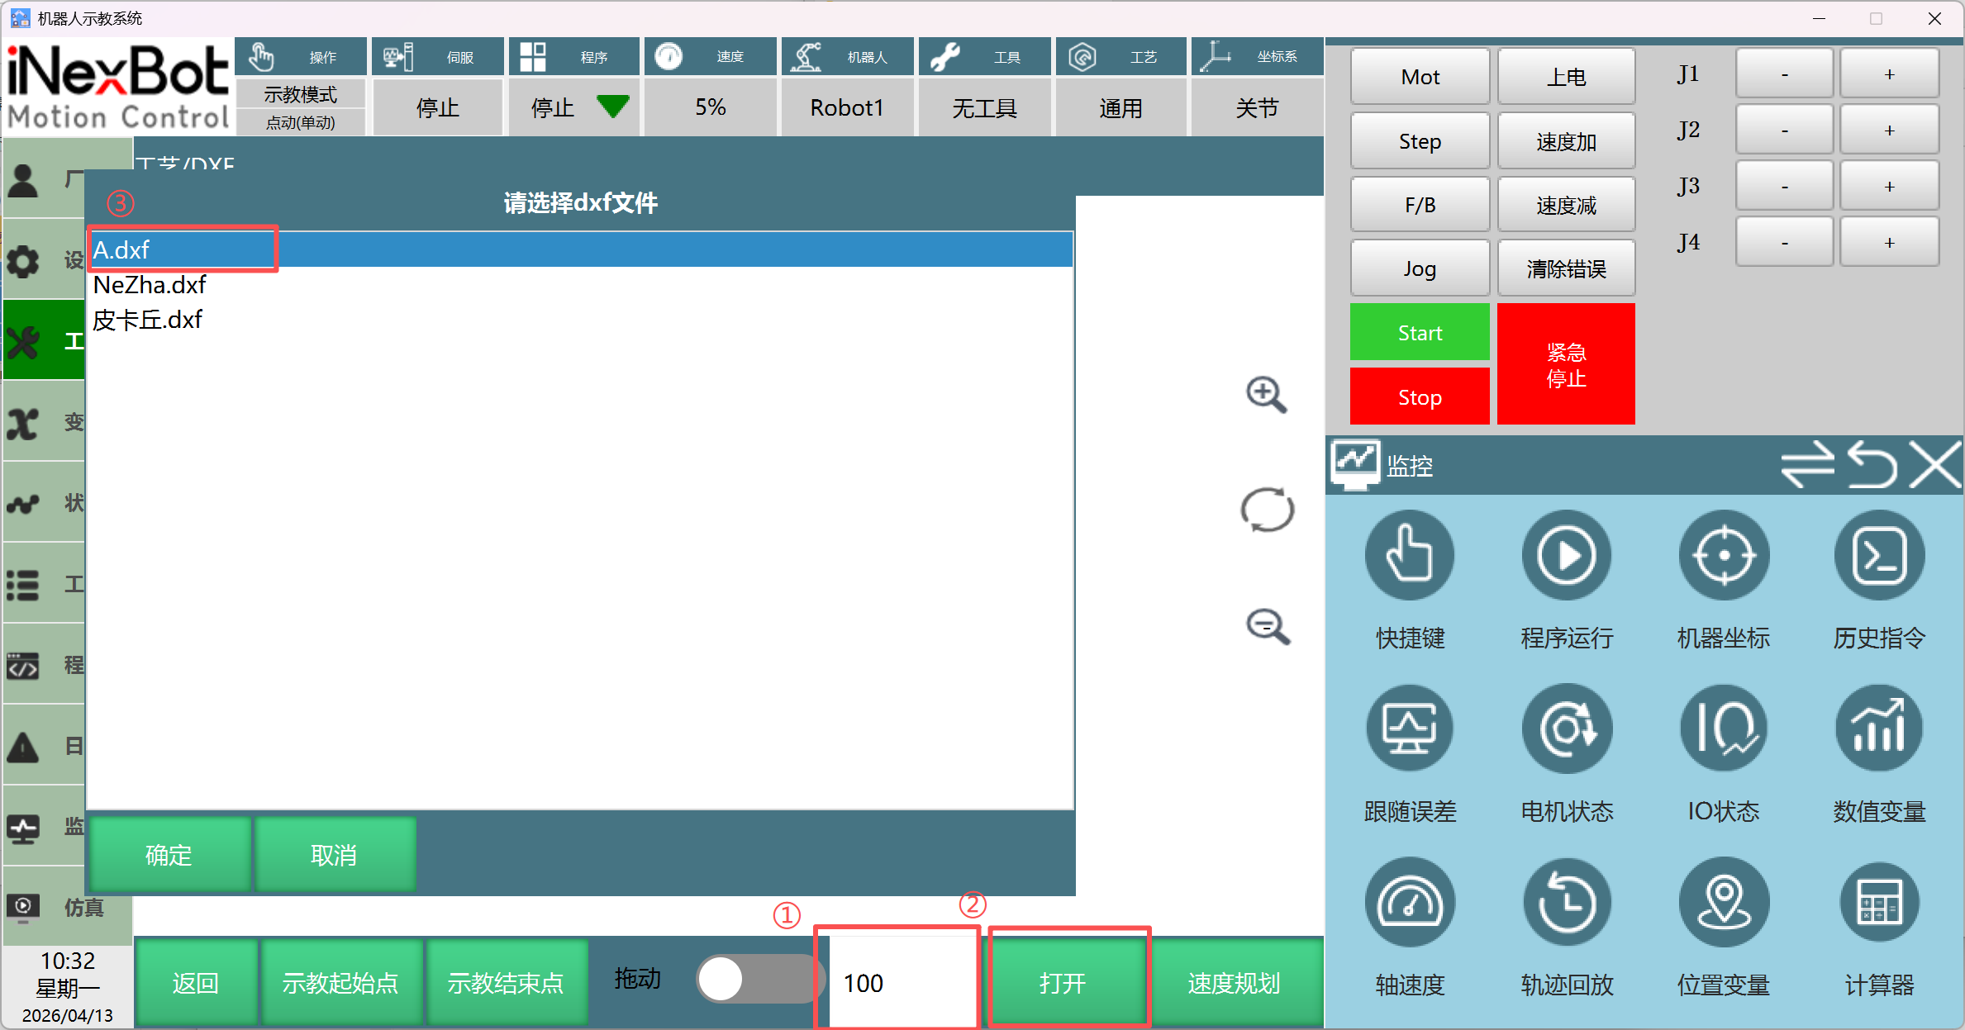The image size is (1965, 1030).
Task: Click the zoom in magnifier icon
Action: (x=1266, y=395)
